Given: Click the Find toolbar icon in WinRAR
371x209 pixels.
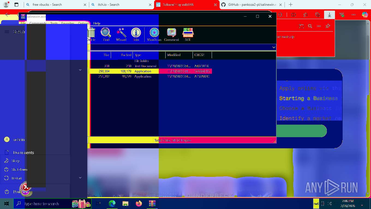Looking at the screenshot, I should pos(106,35).
